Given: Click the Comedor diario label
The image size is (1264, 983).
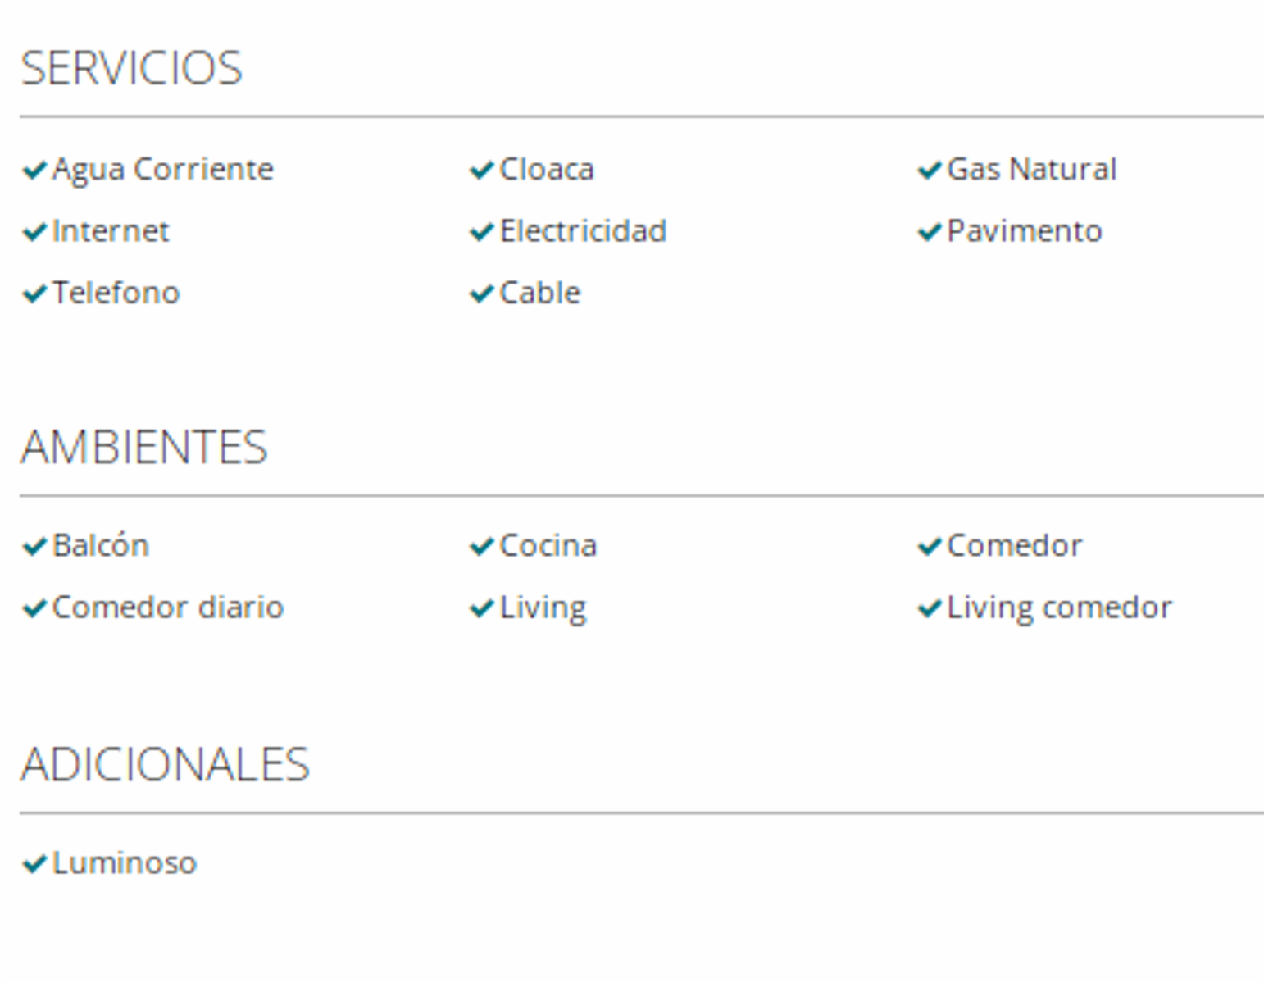Looking at the screenshot, I should pyautogui.click(x=168, y=608).
